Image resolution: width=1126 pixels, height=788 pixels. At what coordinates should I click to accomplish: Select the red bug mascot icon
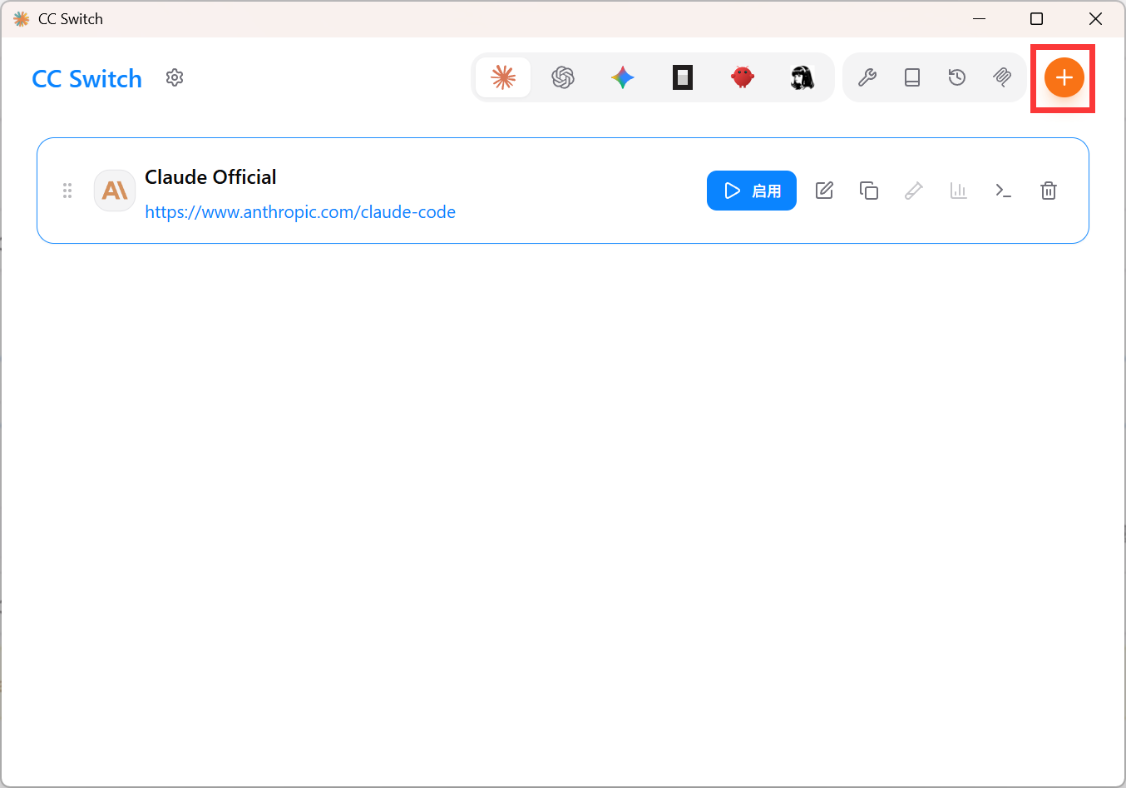(743, 77)
